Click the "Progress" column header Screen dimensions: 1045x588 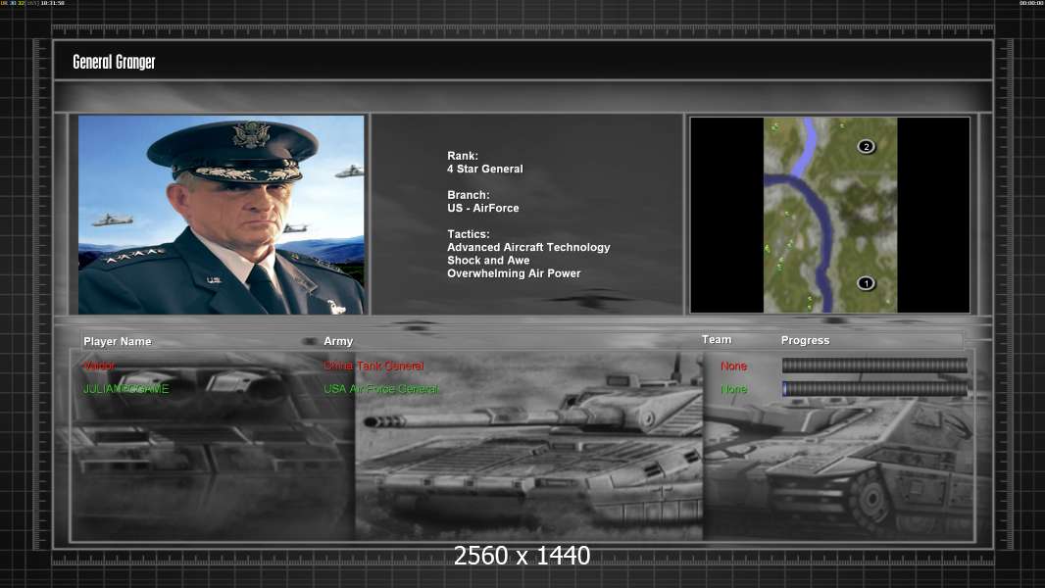pyautogui.click(x=805, y=340)
